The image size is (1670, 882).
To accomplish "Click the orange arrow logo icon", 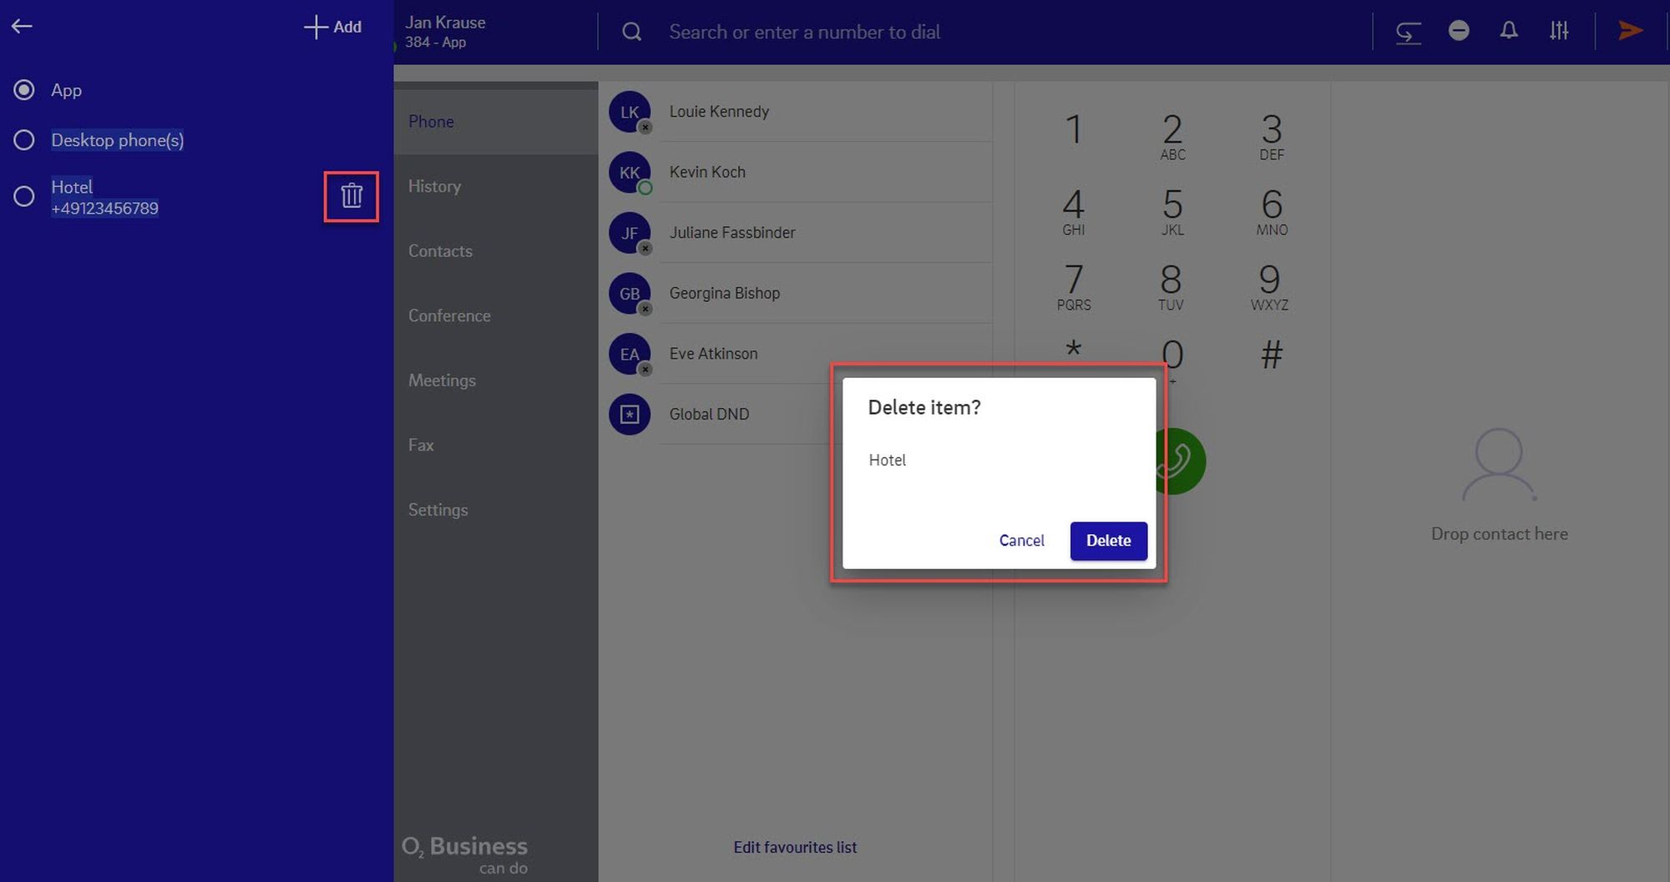I will [x=1630, y=31].
